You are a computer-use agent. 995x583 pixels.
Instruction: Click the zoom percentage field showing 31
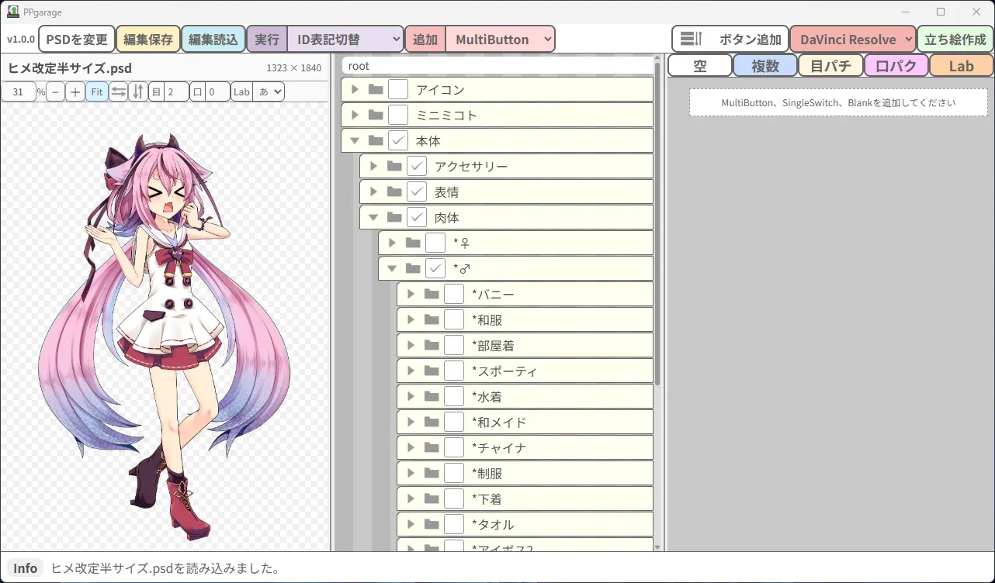tap(19, 91)
